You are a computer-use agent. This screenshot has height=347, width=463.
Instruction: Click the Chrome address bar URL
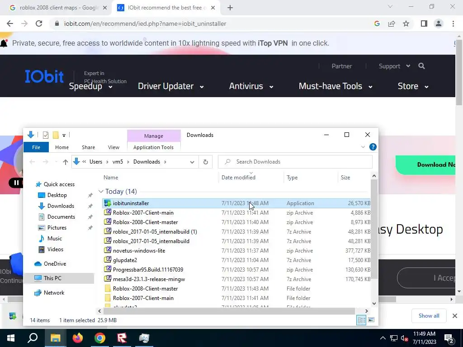coord(145,23)
